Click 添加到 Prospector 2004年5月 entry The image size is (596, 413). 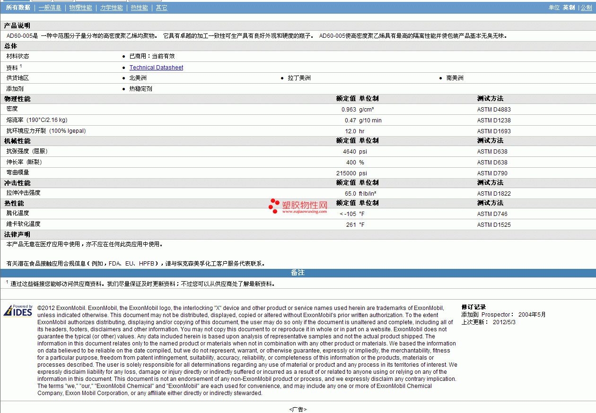(x=503, y=315)
